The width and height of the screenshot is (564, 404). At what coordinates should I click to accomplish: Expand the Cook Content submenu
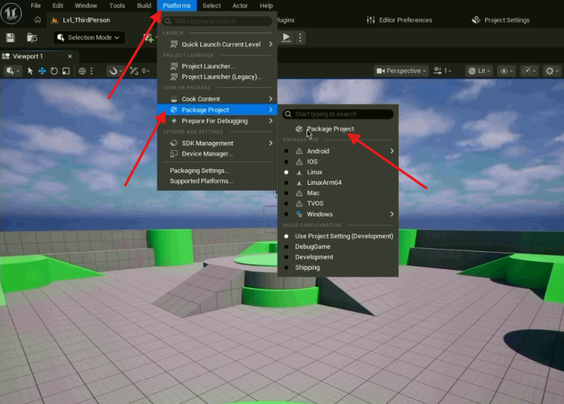[217, 99]
